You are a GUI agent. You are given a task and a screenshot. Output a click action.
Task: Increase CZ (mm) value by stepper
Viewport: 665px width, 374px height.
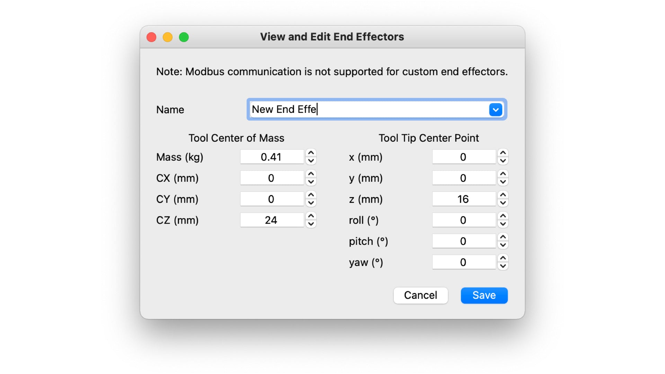point(311,216)
